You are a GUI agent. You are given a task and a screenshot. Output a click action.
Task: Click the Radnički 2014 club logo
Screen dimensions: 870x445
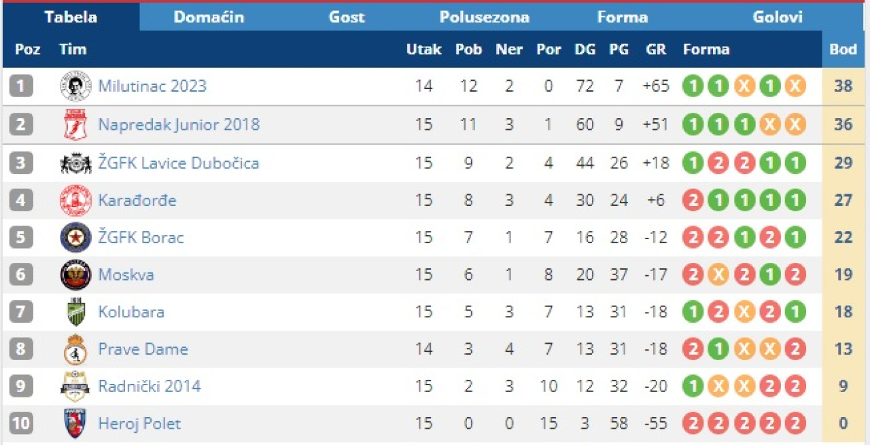[75, 386]
